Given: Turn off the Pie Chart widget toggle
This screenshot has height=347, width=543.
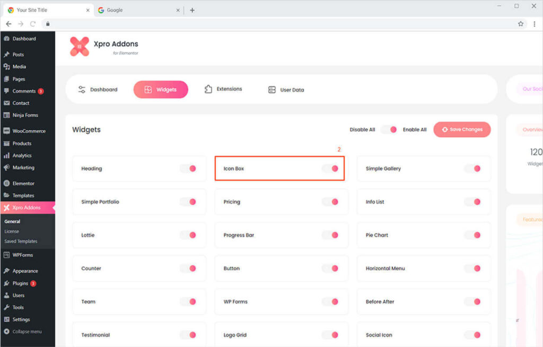Looking at the screenshot, I should point(472,235).
